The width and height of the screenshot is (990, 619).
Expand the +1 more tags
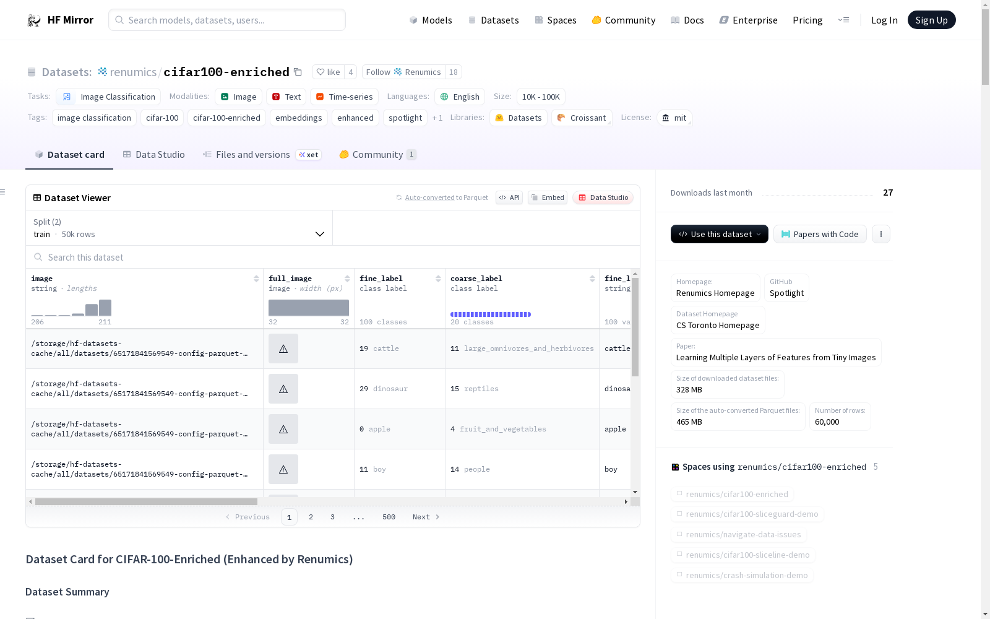(437, 118)
